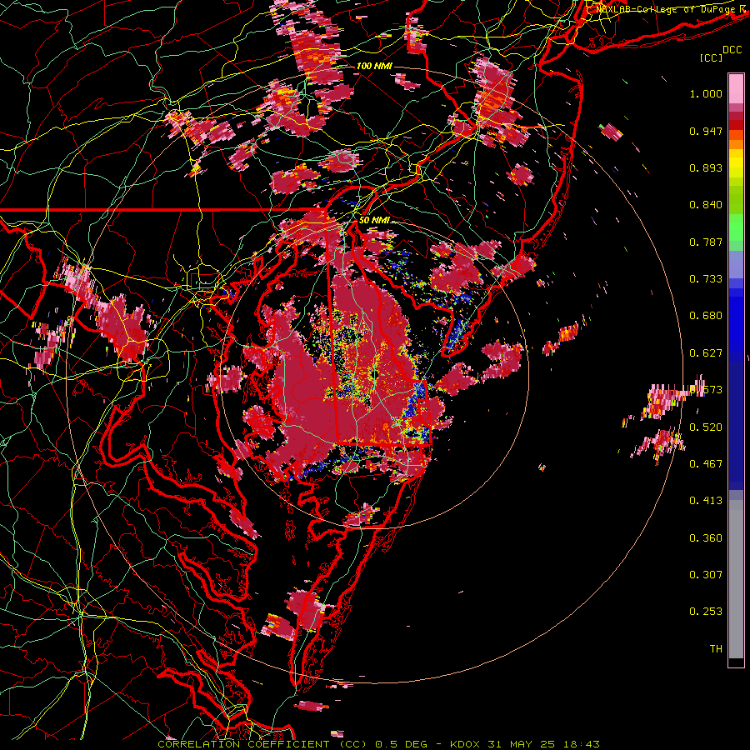Screen dimensions: 750x750
Task: Click the 1.000 value on the color scale
Action: [706, 93]
